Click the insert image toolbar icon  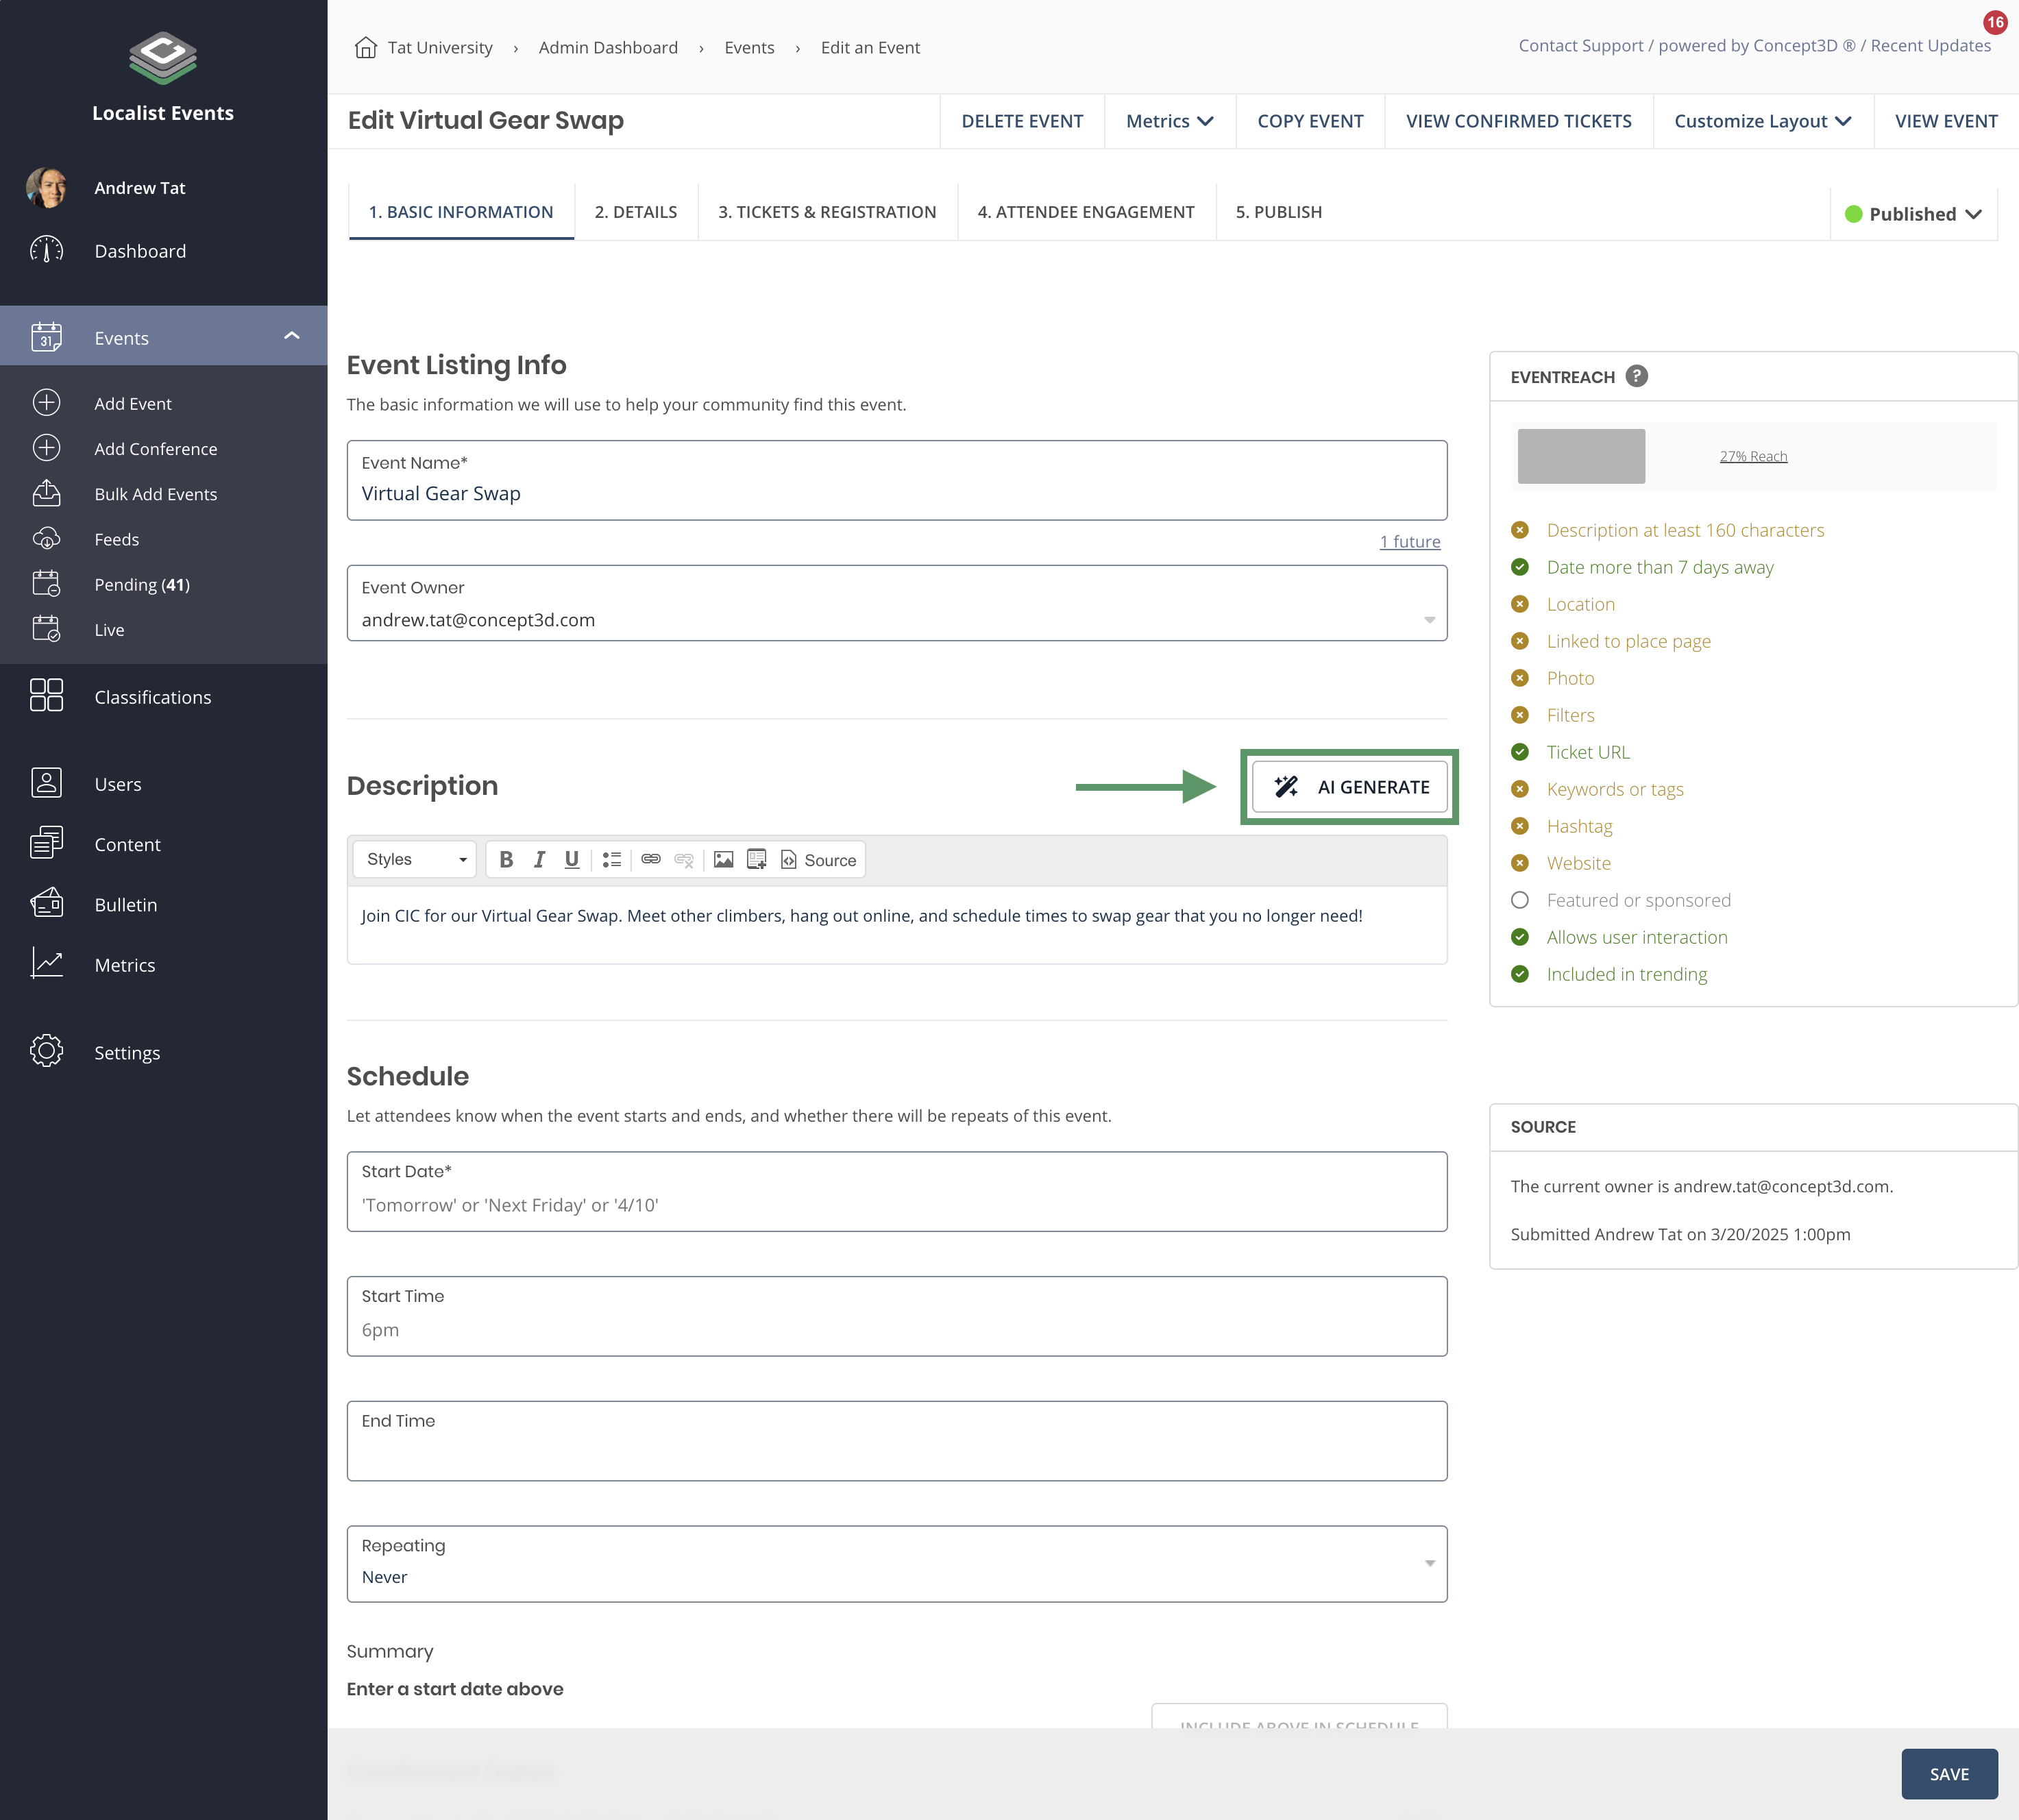tap(723, 860)
